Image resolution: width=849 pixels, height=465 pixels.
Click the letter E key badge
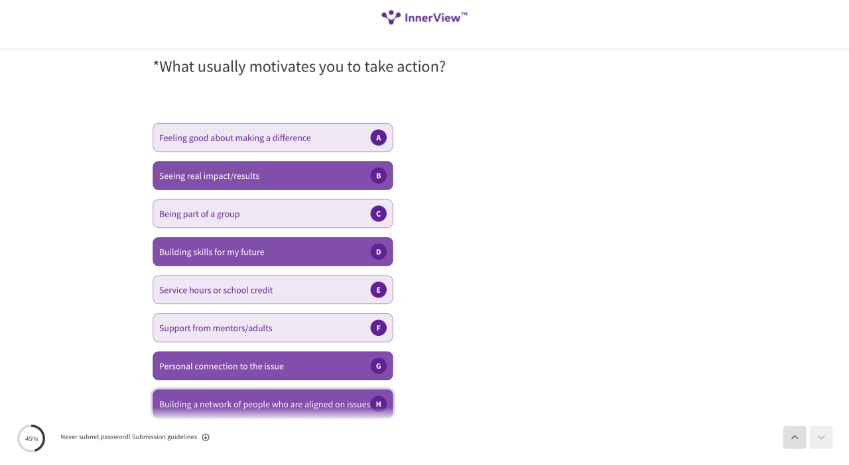379,290
